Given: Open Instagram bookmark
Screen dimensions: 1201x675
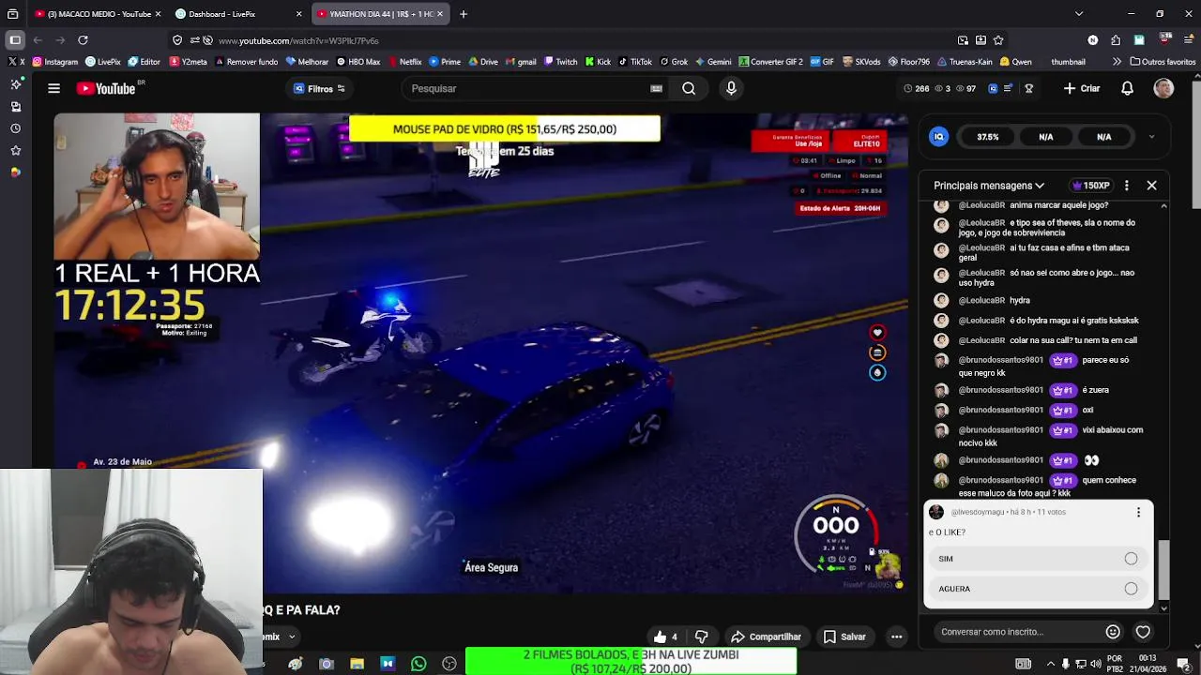Looking at the screenshot, I should [x=55, y=62].
